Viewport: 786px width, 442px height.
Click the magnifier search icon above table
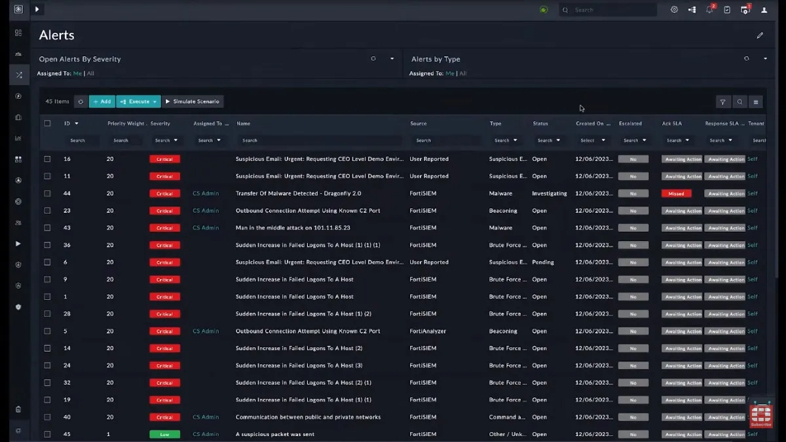[739, 101]
